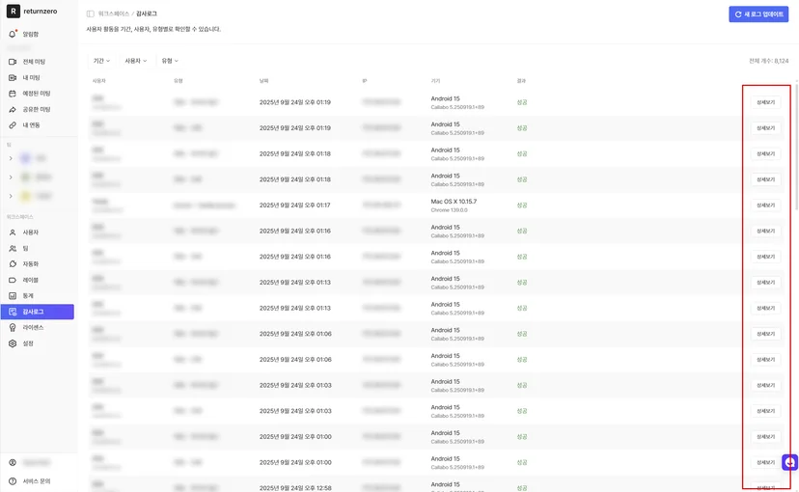
Task: Click the 유형 column header
Action: click(178, 81)
